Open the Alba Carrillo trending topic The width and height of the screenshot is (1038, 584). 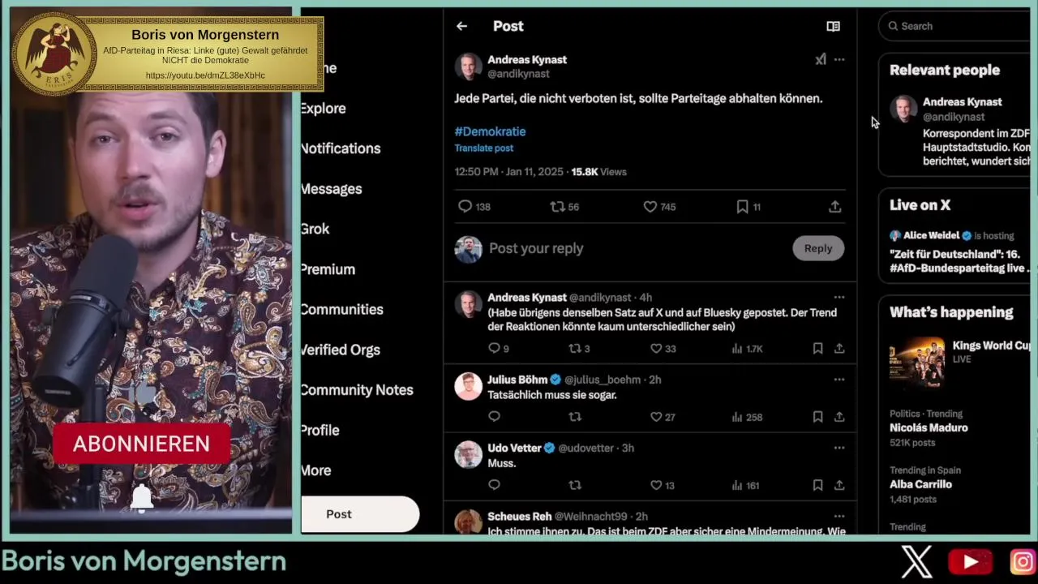pyautogui.click(x=920, y=484)
